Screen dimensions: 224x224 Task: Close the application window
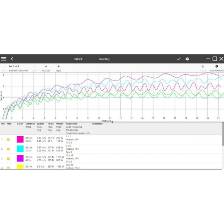pos(222,59)
